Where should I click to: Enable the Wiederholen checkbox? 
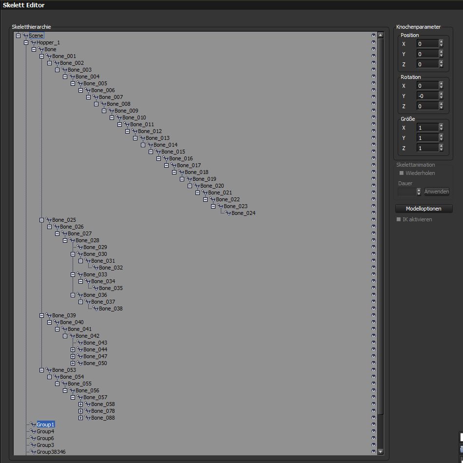coord(401,173)
